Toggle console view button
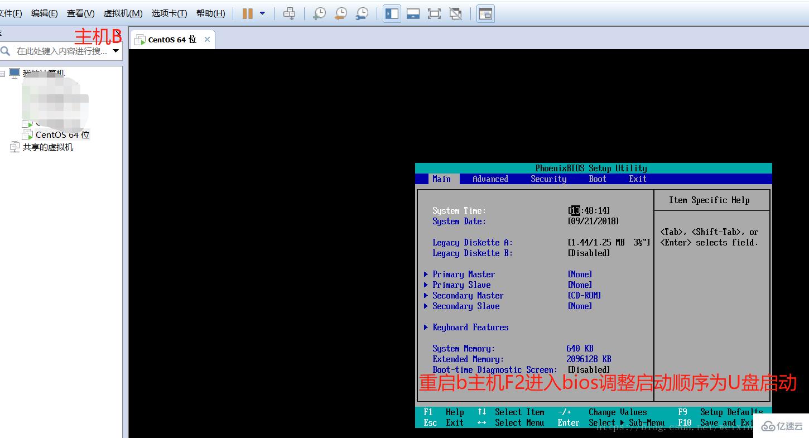The width and height of the screenshot is (809, 438). point(486,13)
